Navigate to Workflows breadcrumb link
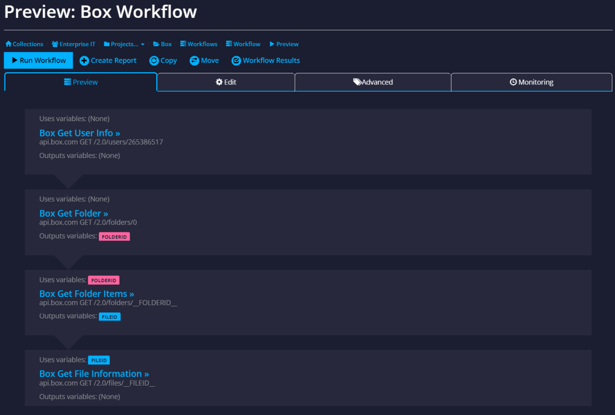 click(202, 44)
